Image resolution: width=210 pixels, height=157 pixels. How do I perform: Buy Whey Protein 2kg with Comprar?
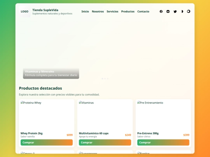coord(47,142)
